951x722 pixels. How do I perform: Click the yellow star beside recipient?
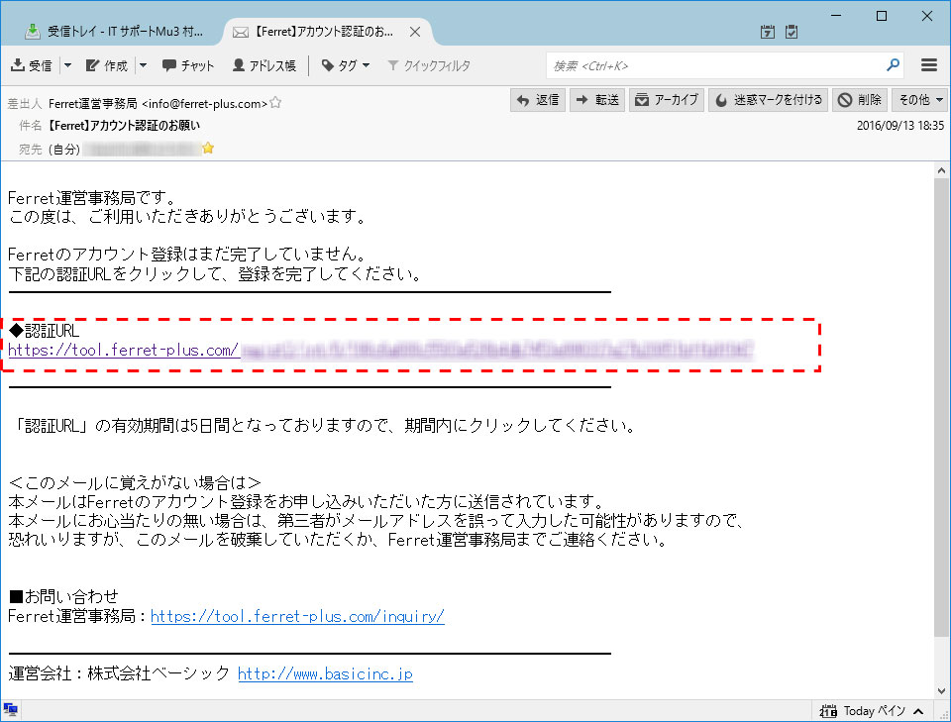(x=208, y=148)
